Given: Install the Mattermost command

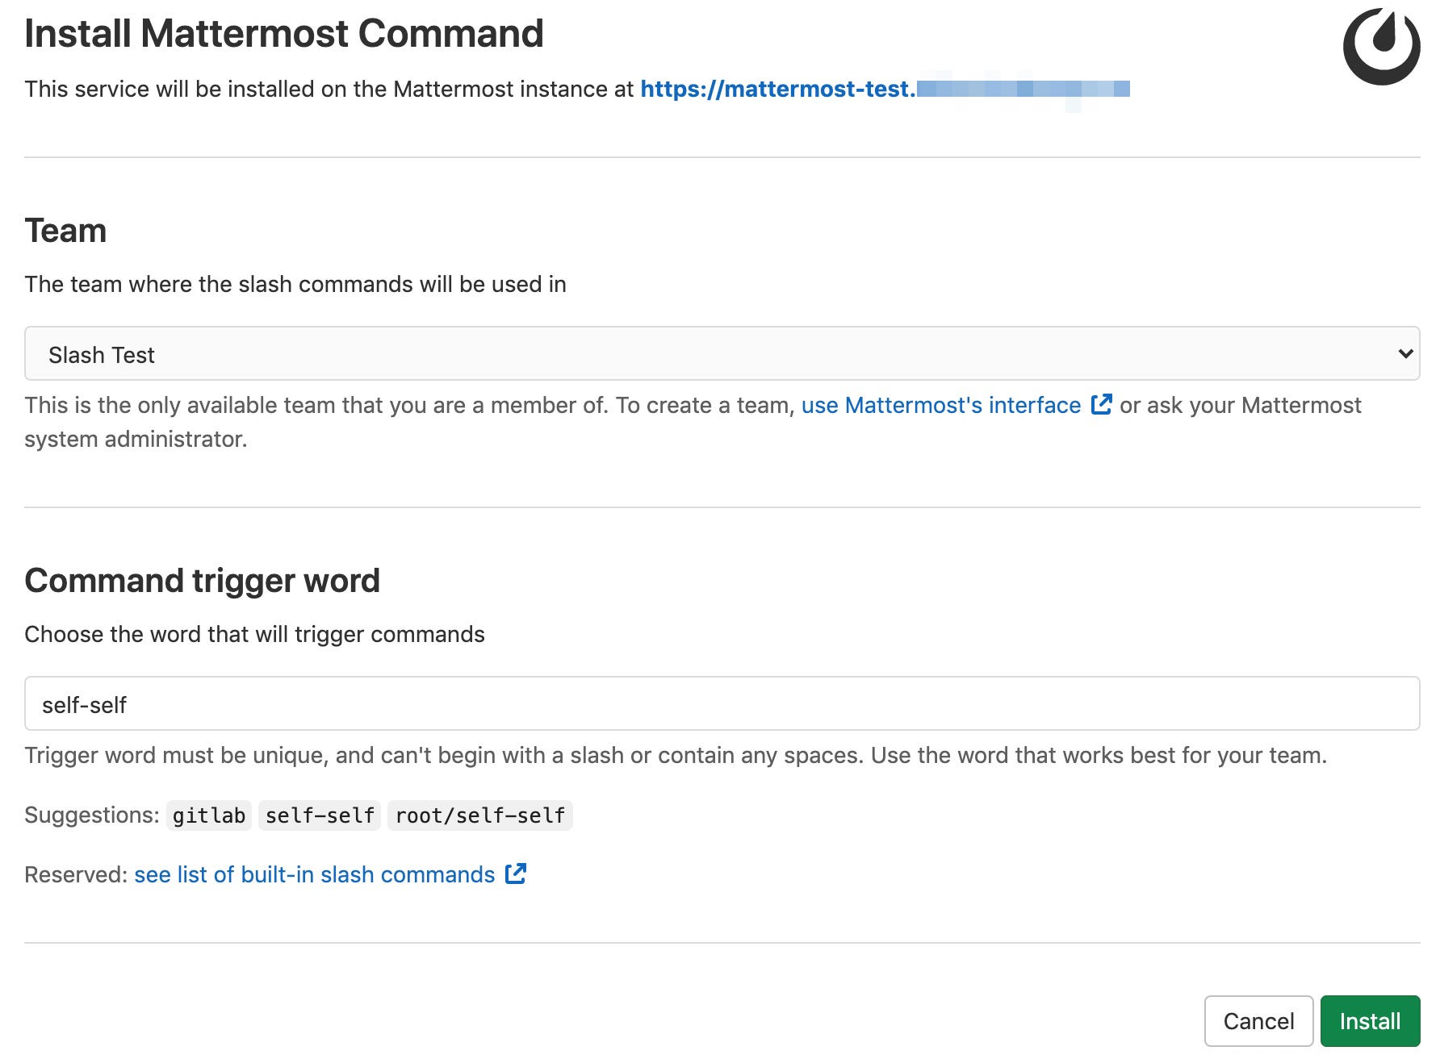Looking at the screenshot, I should [1370, 1021].
